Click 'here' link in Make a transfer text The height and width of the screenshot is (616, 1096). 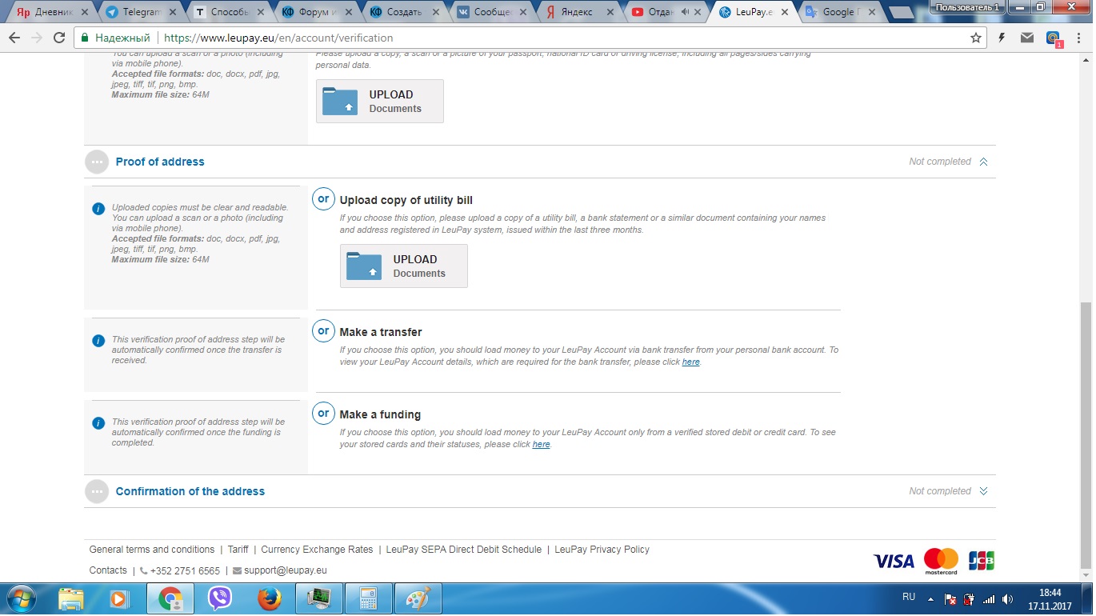(690, 362)
